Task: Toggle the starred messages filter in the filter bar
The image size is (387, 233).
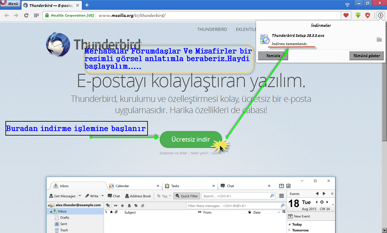Action: pos(122,206)
